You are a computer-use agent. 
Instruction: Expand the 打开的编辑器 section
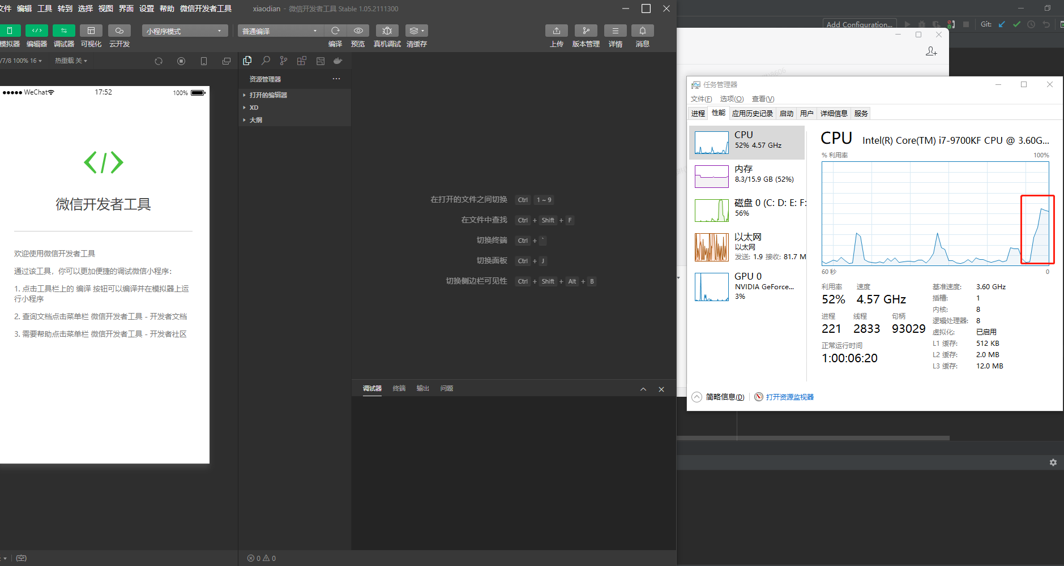click(294, 95)
